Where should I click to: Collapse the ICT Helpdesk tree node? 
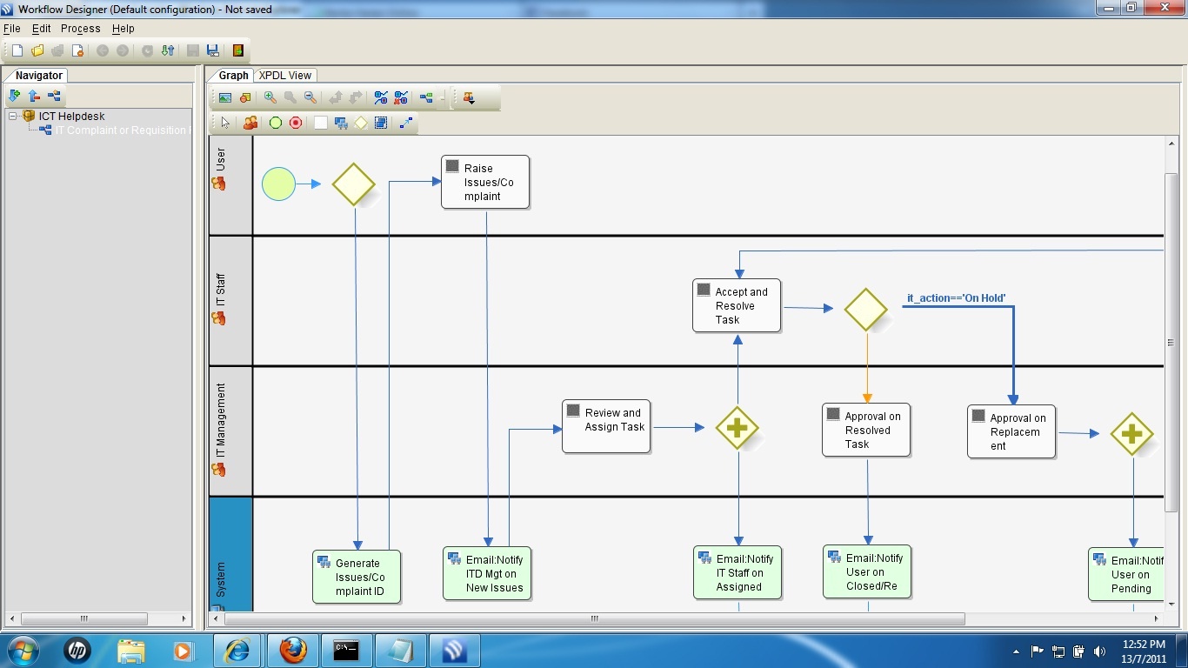tap(14, 116)
